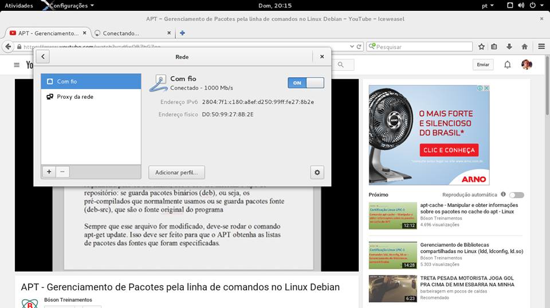The height and width of the screenshot is (308, 550).
Task: Click the Enviar upload button
Action: pyautogui.click(x=483, y=65)
